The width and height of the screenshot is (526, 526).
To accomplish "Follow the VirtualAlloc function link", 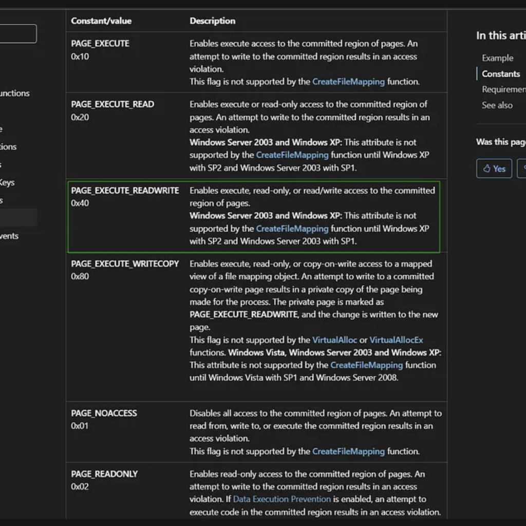I will click(334, 340).
